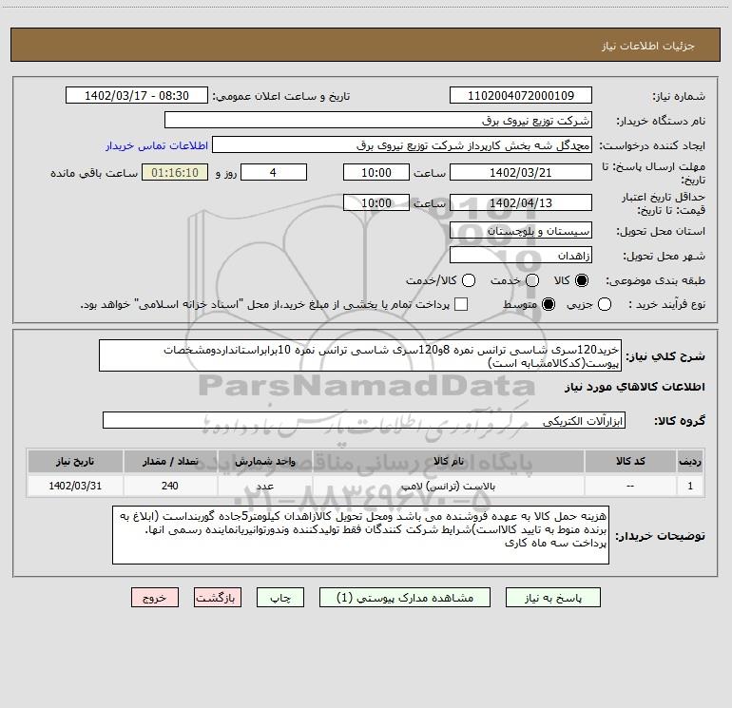This screenshot has width=732, height=708.
Task: Click the چاپ print button
Action: pyautogui.click(x=280, y=598)
